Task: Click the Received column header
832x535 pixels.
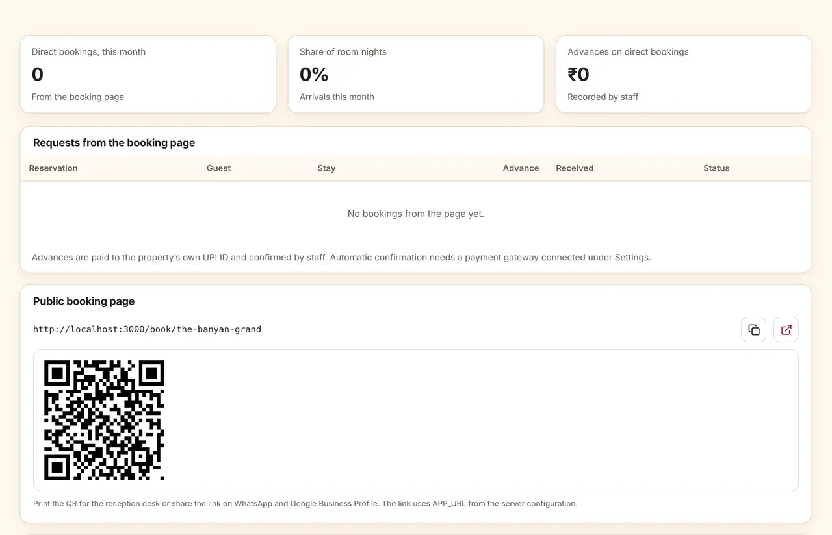Action: [x=575, y=168]
